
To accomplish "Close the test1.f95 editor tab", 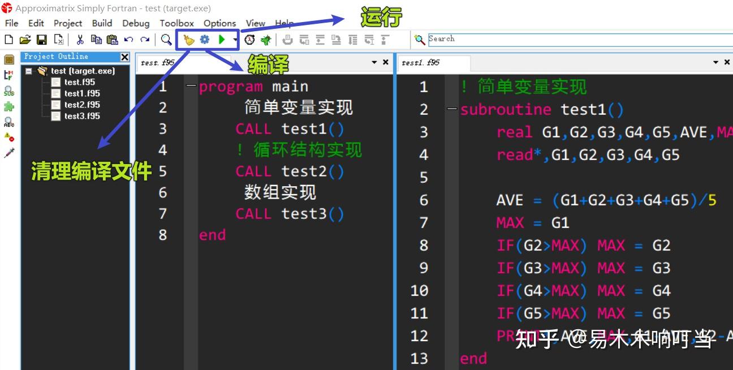I will click(727, 62).
